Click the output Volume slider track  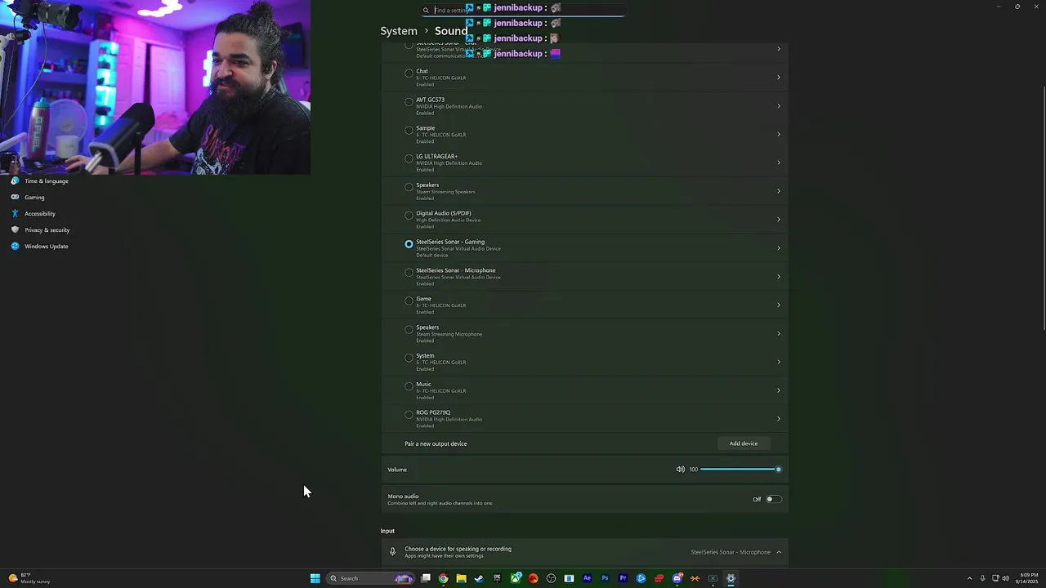740,470
